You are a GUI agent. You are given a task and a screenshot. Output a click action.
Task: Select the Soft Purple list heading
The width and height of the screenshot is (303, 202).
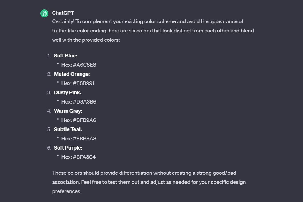pos(68,148)
